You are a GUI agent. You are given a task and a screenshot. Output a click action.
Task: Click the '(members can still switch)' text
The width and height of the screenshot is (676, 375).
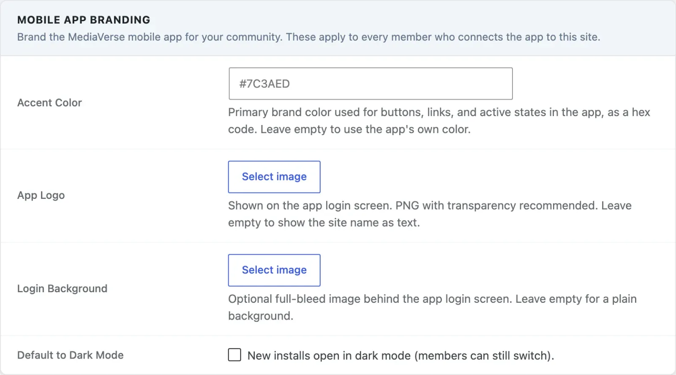pos(484,356)
